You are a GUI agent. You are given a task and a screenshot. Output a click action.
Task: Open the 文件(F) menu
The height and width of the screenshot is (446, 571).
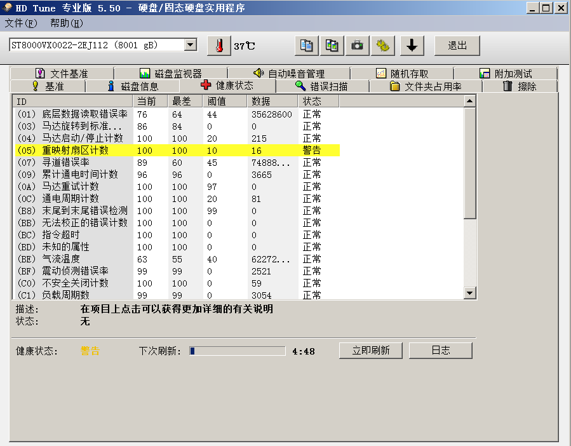click(x=21, y=24)
